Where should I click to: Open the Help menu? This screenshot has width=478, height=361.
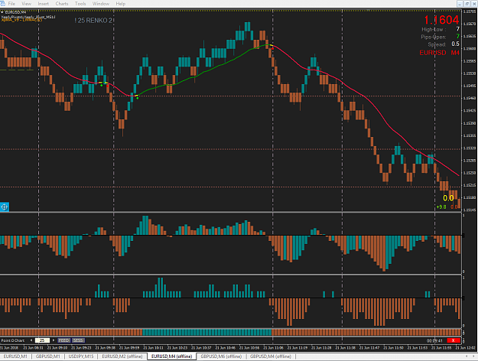click(120, 4)
